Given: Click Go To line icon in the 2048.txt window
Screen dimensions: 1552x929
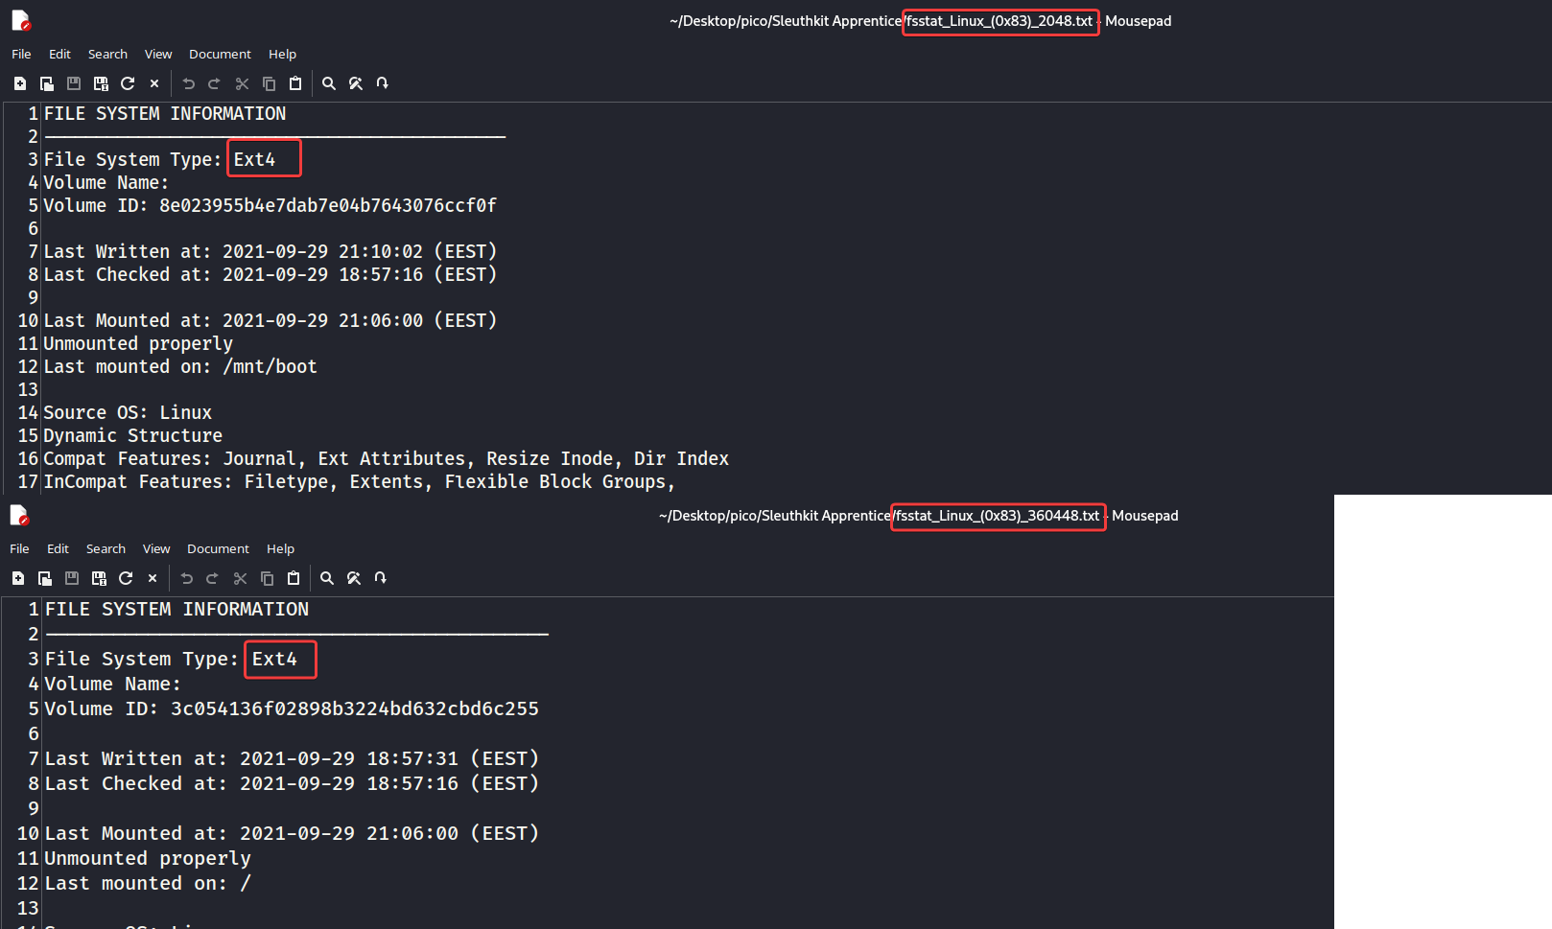Looking at the screenshot, I should 383,83.
